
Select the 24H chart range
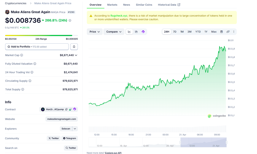[x=167, y=32]
